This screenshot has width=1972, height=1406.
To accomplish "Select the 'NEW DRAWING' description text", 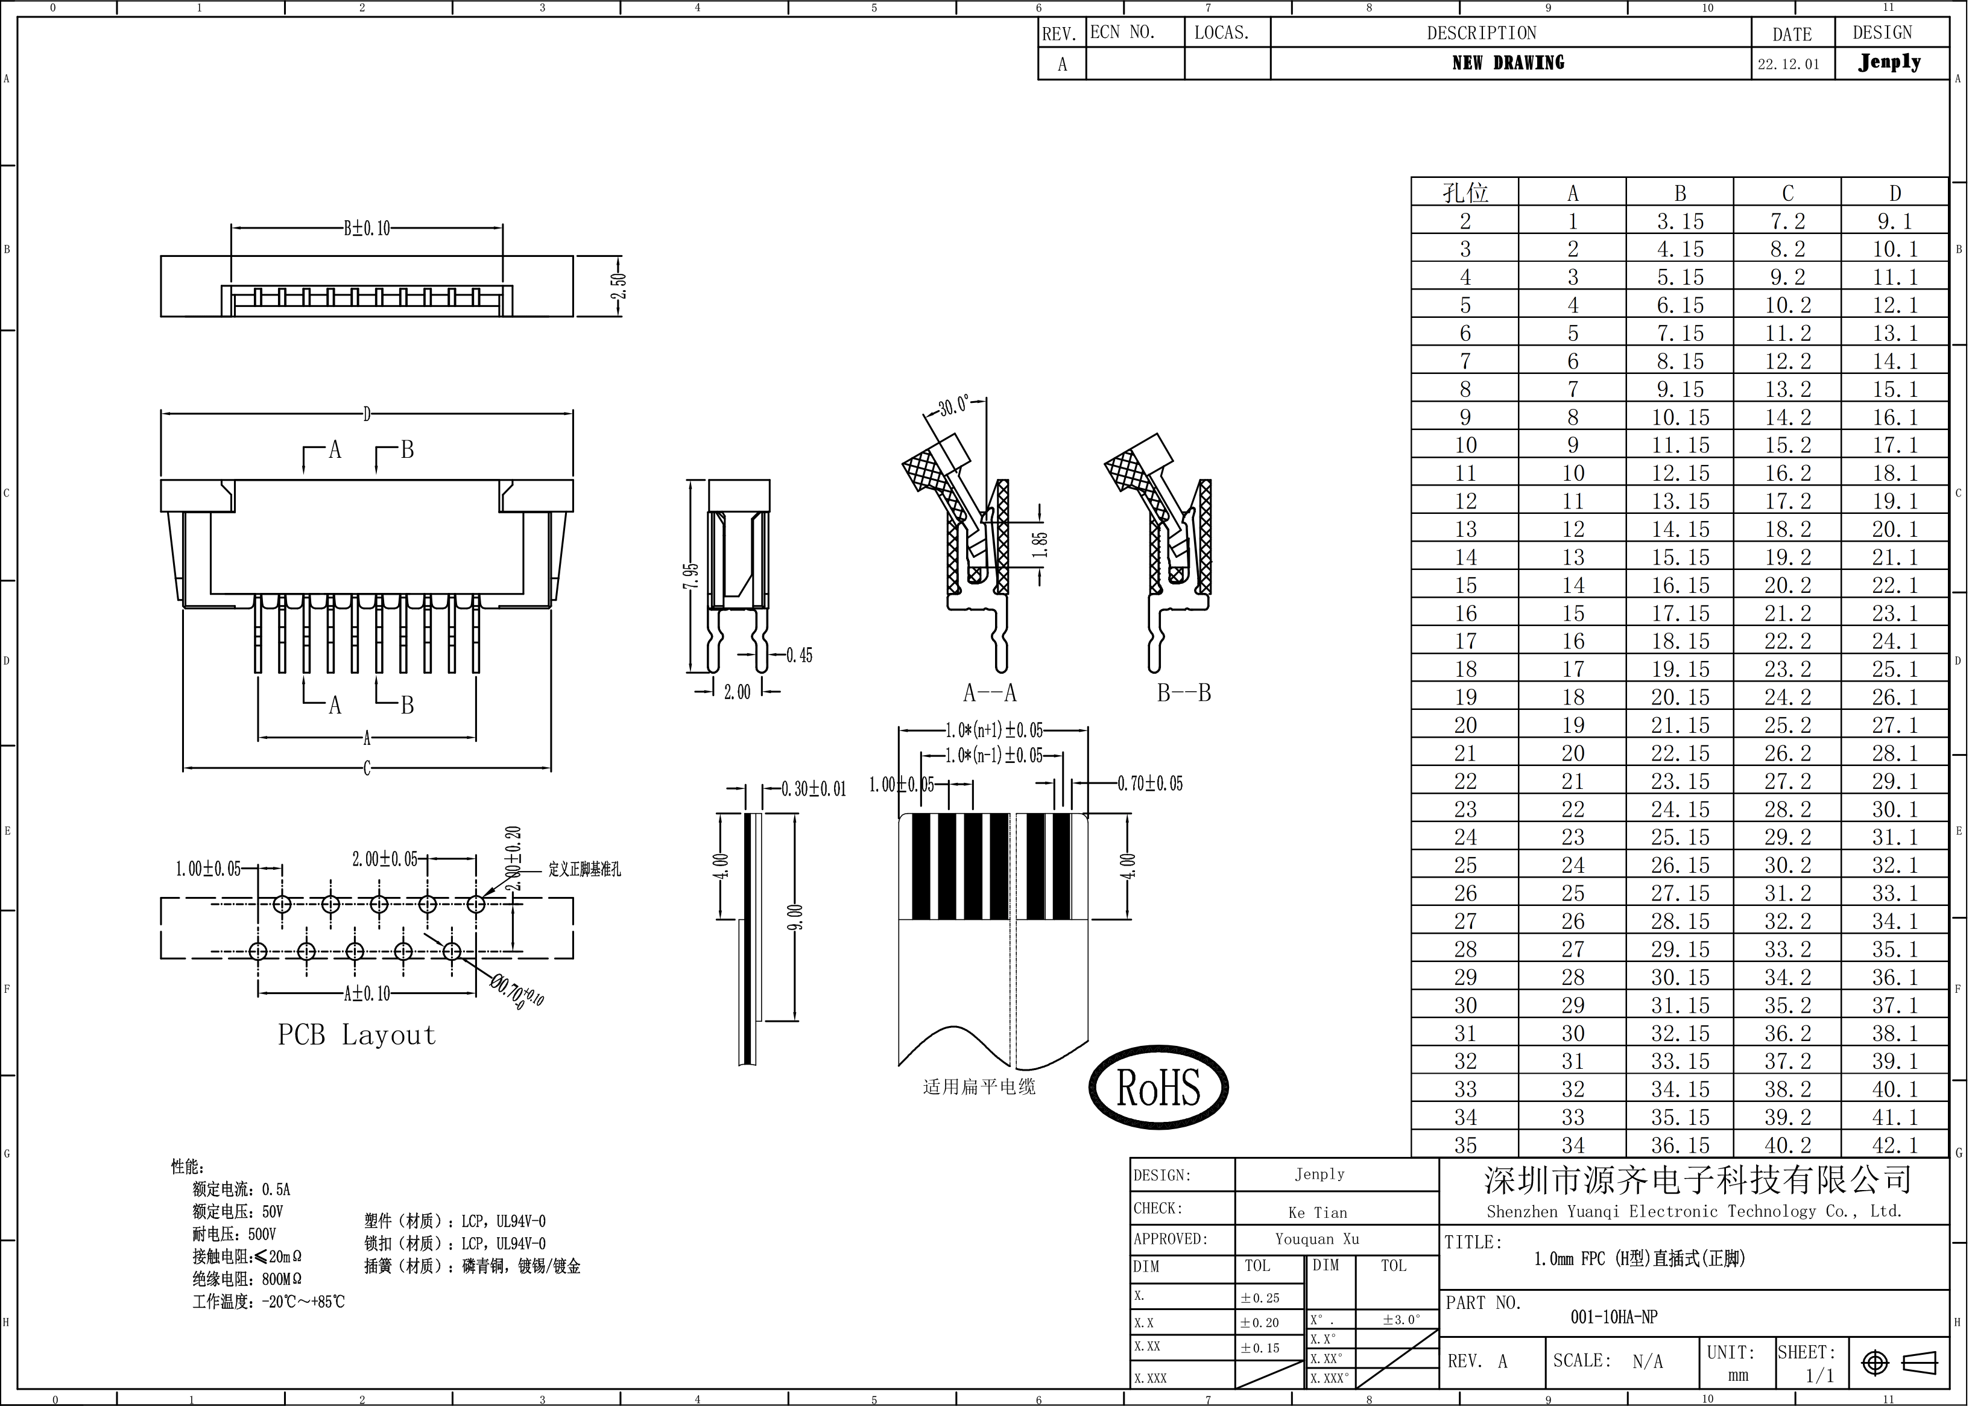I will coord(1508,63).
